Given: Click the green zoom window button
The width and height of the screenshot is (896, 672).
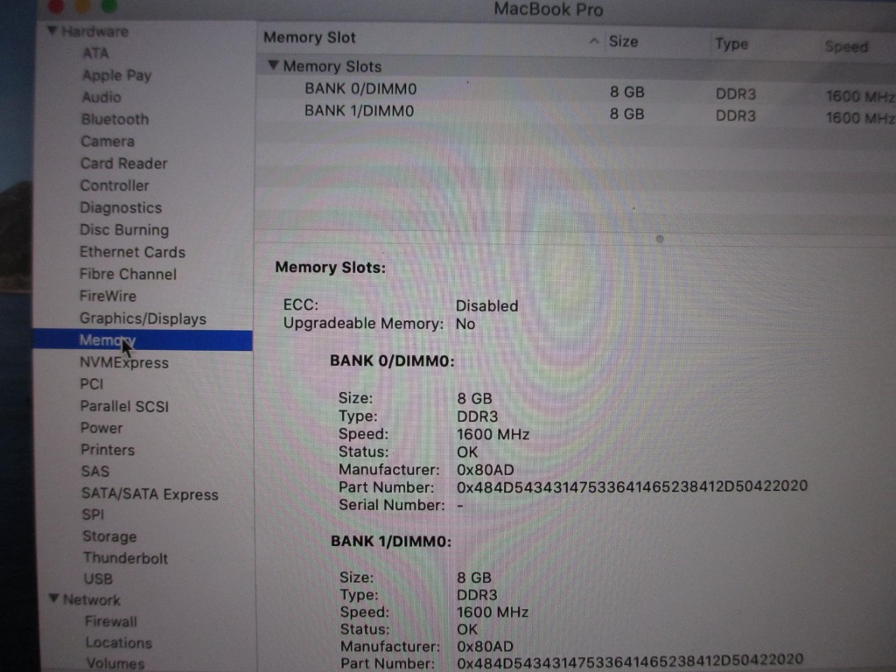Looking at the screenshot, I should 109,6.
